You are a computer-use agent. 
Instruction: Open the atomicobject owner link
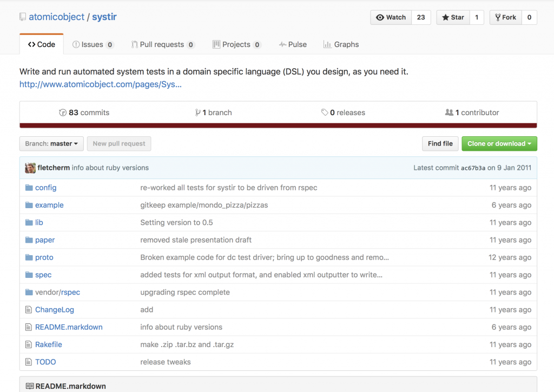tap(56, 17)
